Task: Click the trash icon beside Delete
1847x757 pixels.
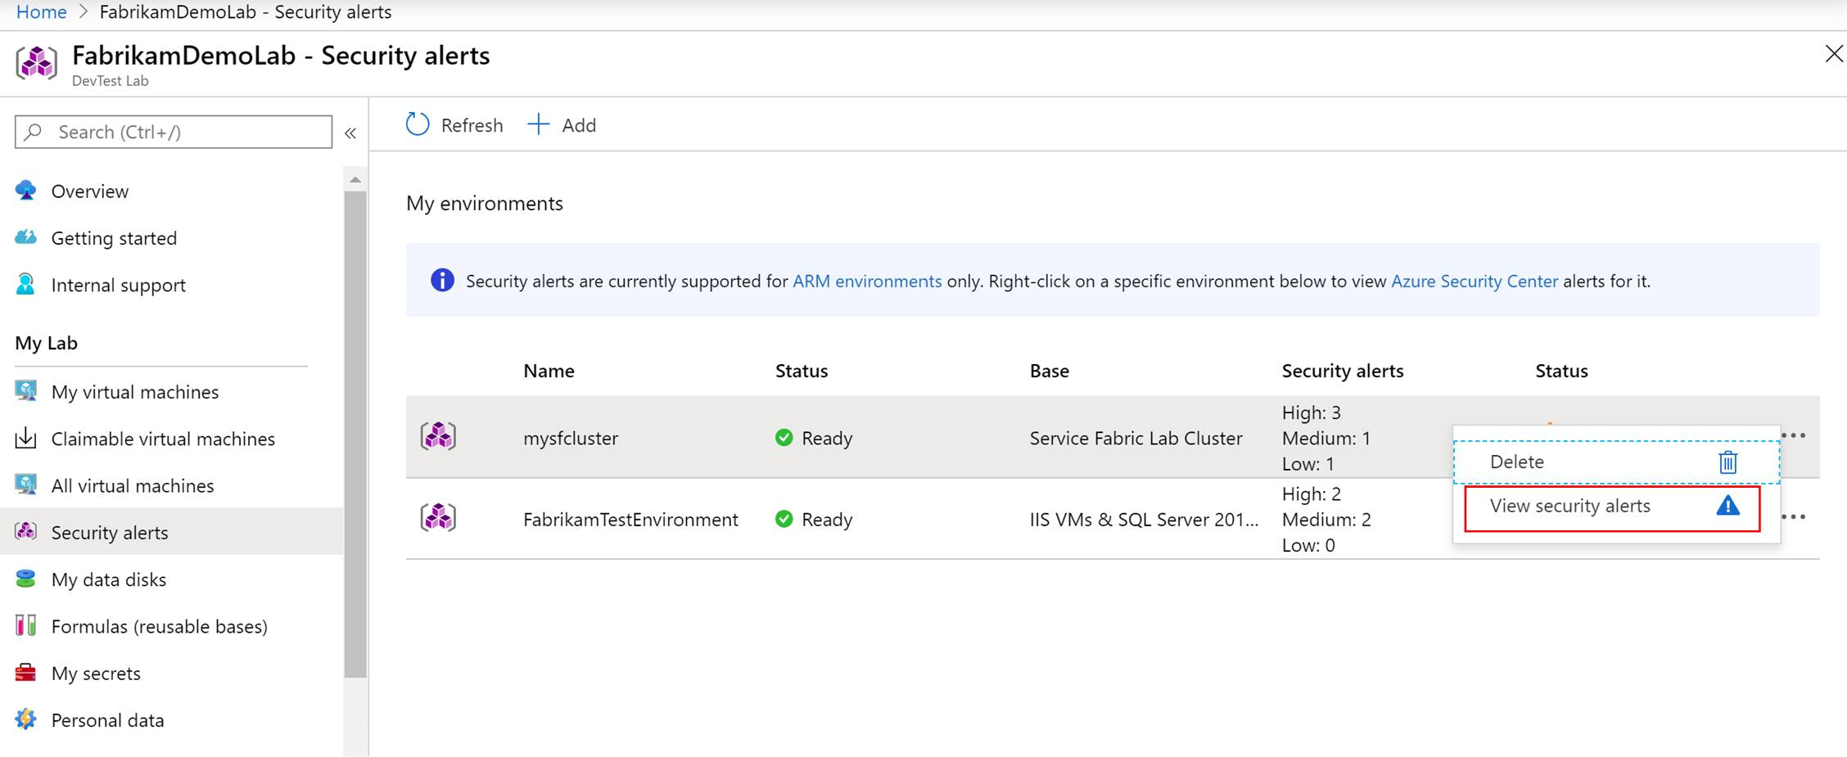Action: click(x=1728, y=462)
